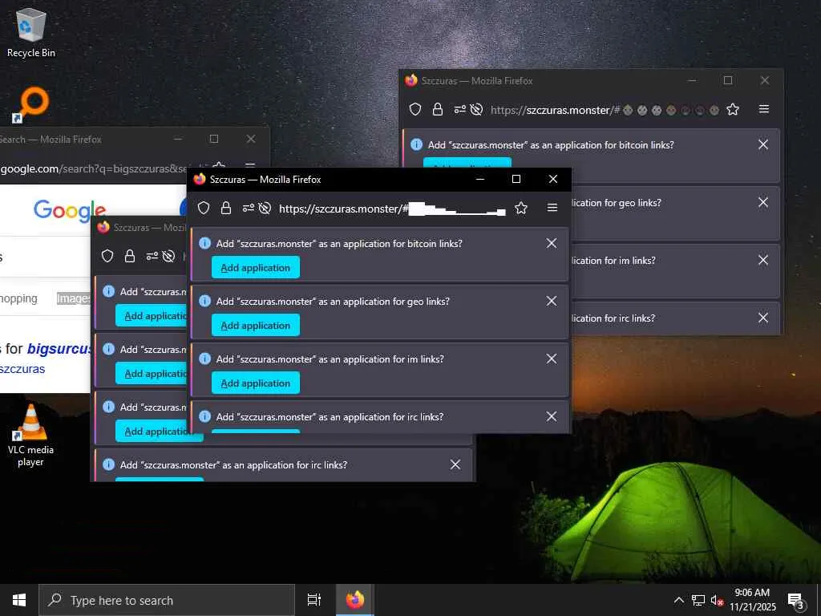Click info icon of geo links notification in front window
The width and height of the screenshot is (821, 616).
point(205,301)
